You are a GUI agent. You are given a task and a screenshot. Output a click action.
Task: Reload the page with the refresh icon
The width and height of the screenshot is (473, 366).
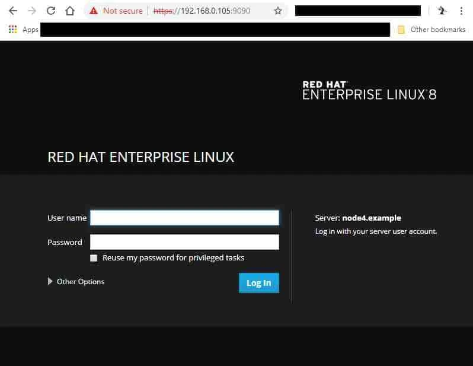51,11
